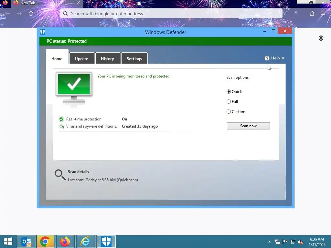This screenshot has height=248, width=331.
Task: Open a new Firefox tab with plus
Action: 89,3
